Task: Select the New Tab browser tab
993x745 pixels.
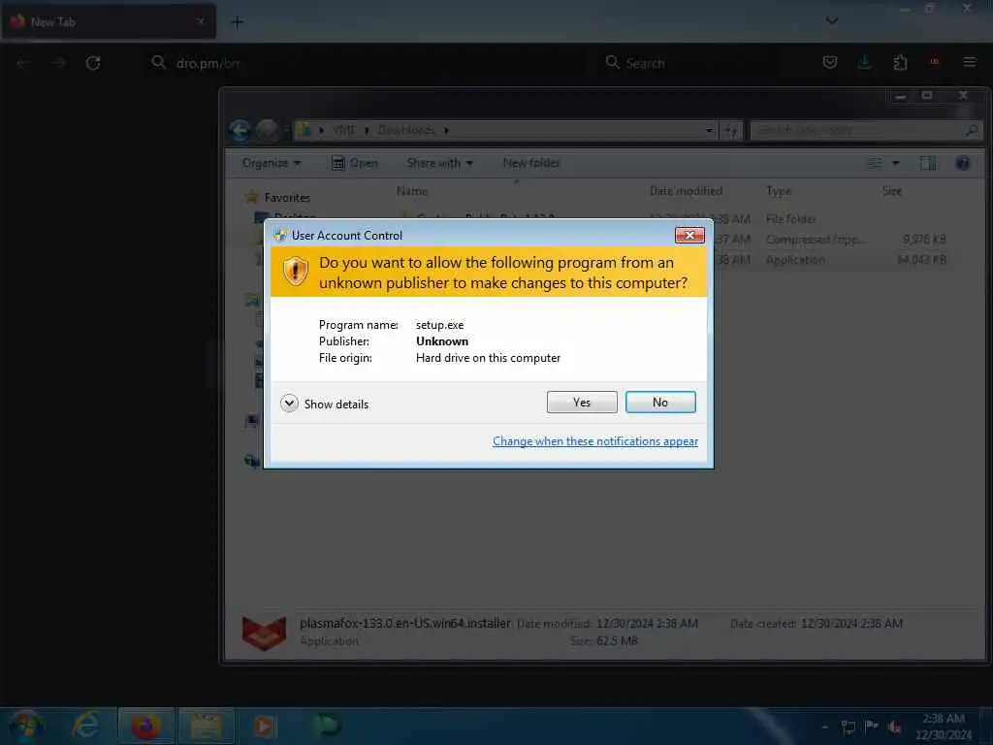Action: coord(109,21)
